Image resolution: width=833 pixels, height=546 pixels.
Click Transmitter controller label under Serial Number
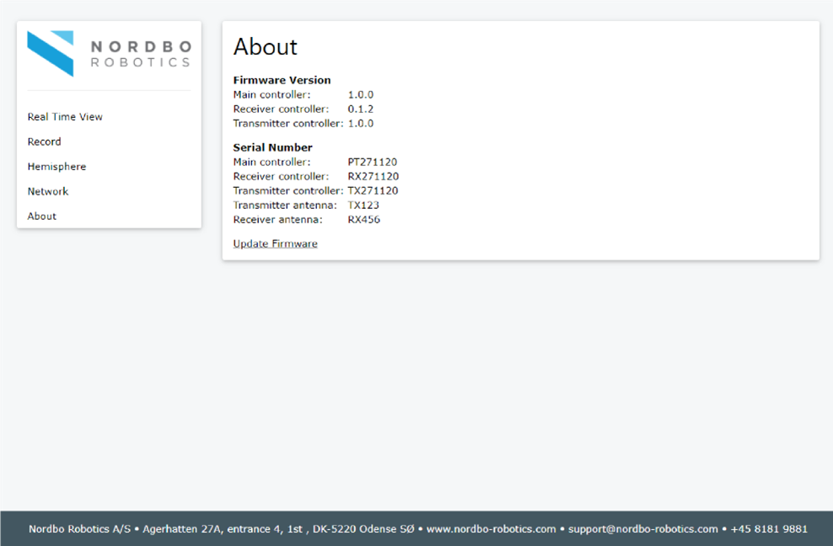pos(288,190)
